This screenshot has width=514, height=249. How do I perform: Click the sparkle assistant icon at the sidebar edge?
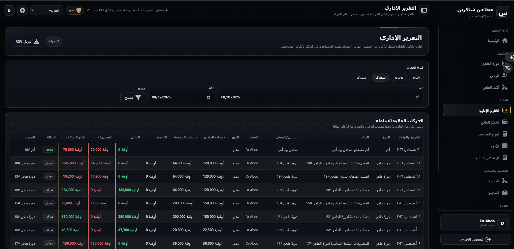(511, 57)
